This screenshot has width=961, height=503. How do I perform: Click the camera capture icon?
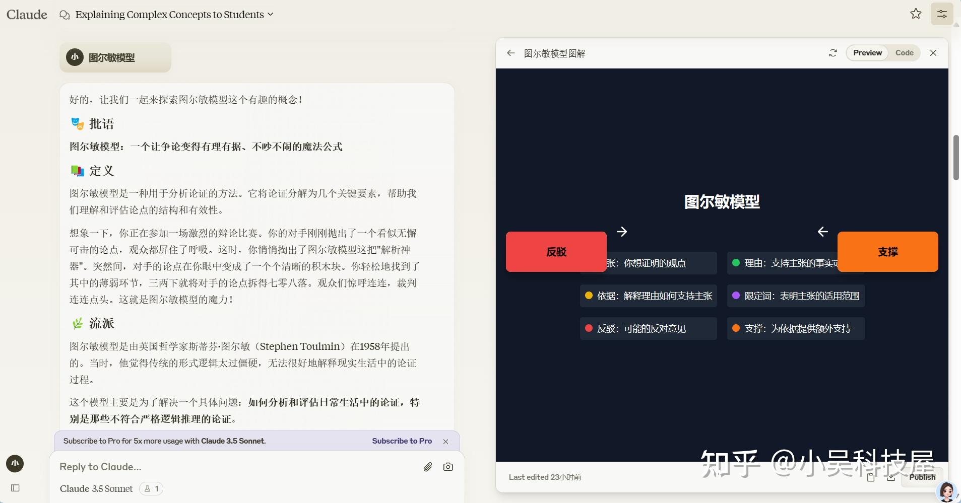(448, 467)
